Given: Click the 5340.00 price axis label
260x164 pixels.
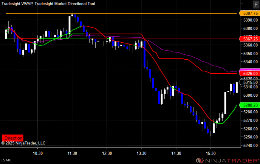Looking at the screenshot, I should pyautogui.click(x=251, y=62).
